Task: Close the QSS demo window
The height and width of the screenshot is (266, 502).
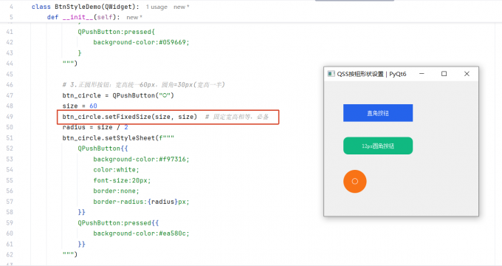Action: tap(467, 74)
